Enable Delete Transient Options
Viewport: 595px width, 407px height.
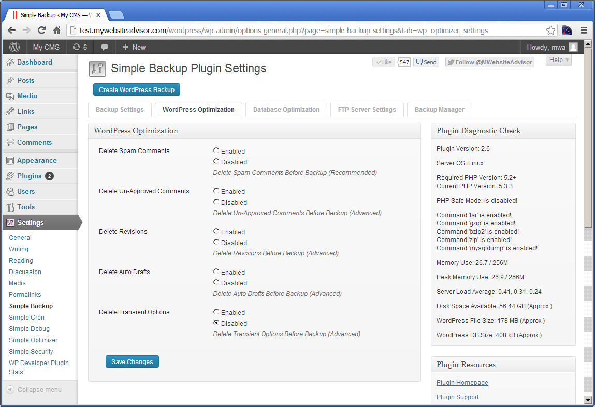[x=216, y=312]
